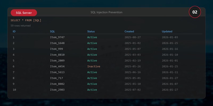The image size is (213, 106).
Task: Click created date 2025-02-19
Action: point(133,60)
